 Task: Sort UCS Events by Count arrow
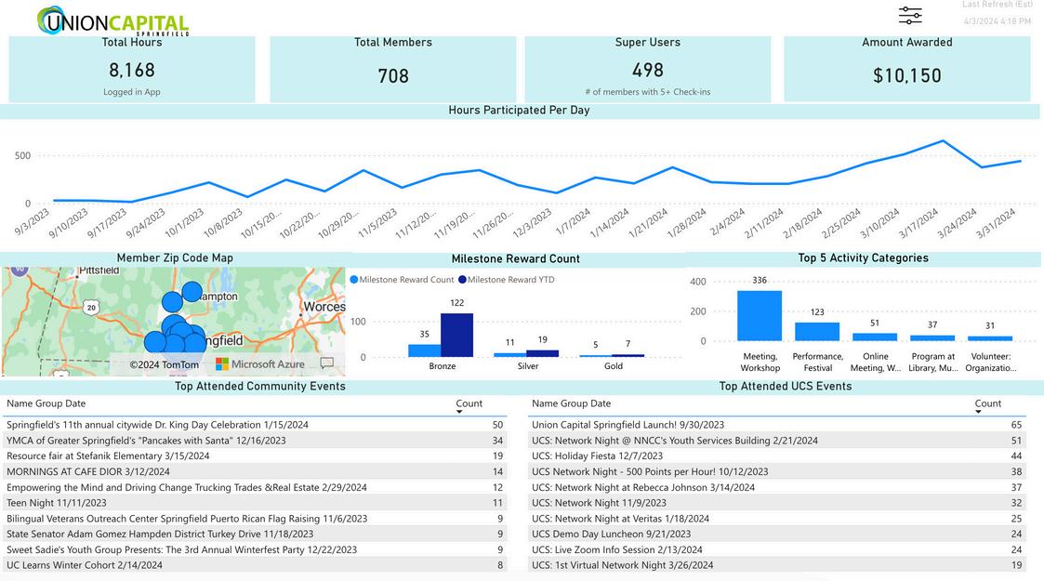tap(978, 412)
